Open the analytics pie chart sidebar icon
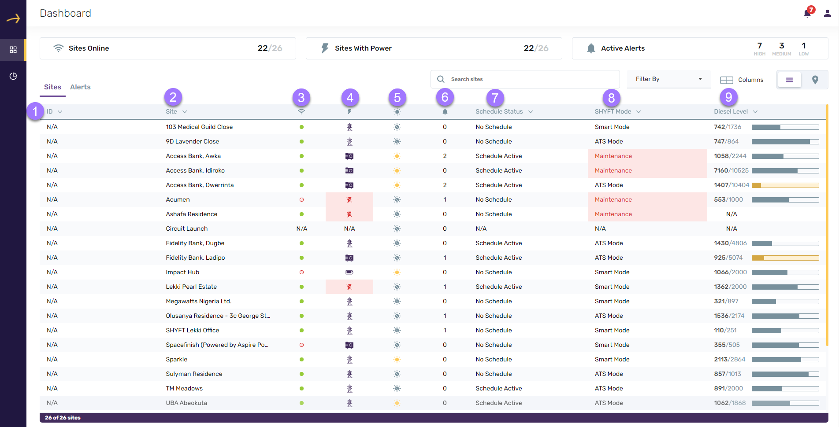The height and width of the screenshot is (427, 839). click(13, 76)
